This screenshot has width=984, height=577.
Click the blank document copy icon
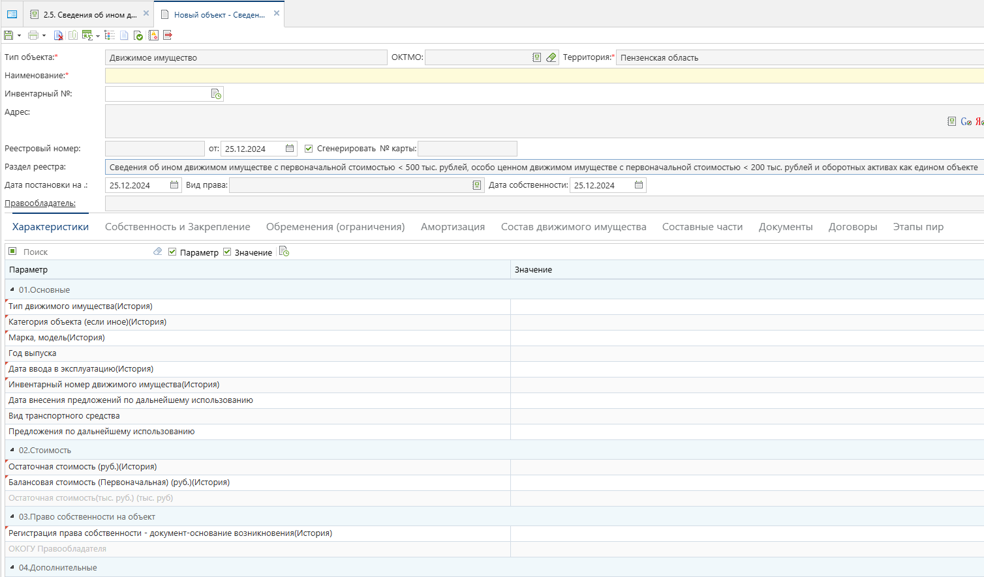click(124, 35)
